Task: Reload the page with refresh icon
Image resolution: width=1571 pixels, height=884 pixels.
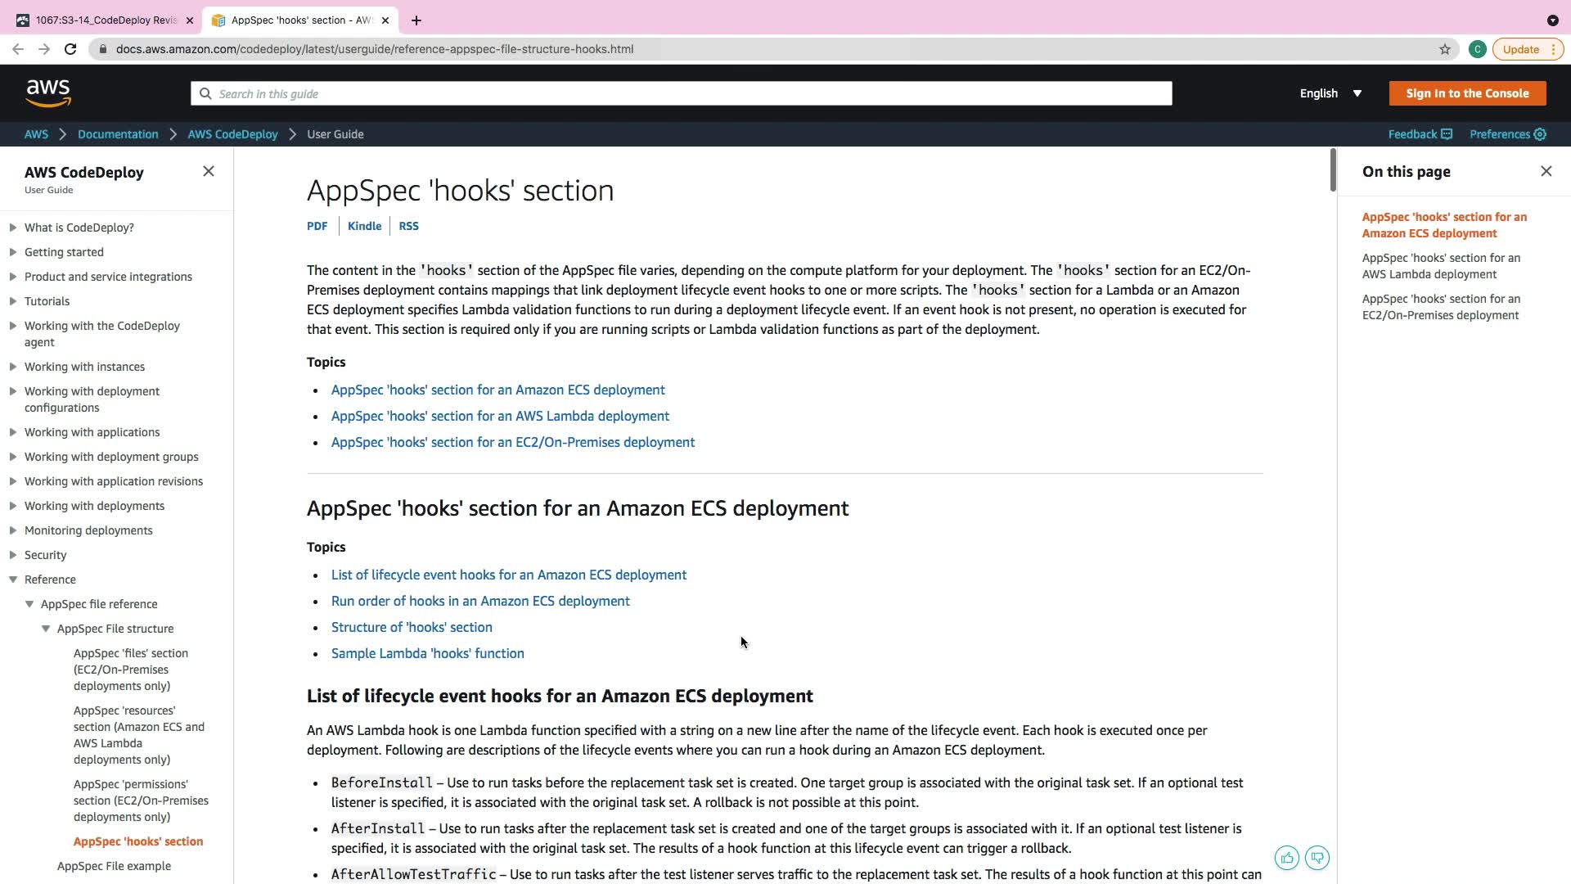Action: [x=70, y=49]
